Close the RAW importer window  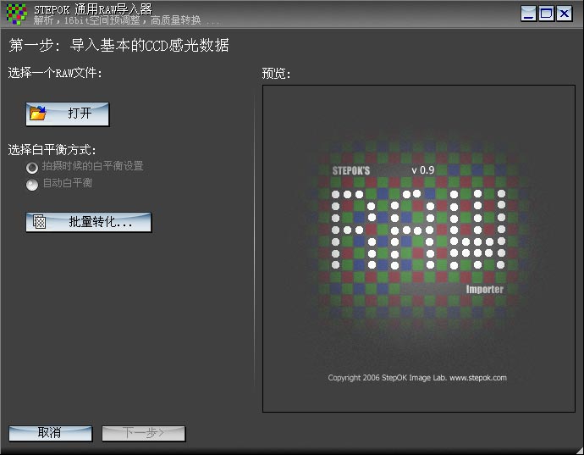click(x=565, y=14)
